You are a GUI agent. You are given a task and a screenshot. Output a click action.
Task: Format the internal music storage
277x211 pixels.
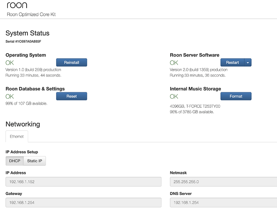(236, 96)
